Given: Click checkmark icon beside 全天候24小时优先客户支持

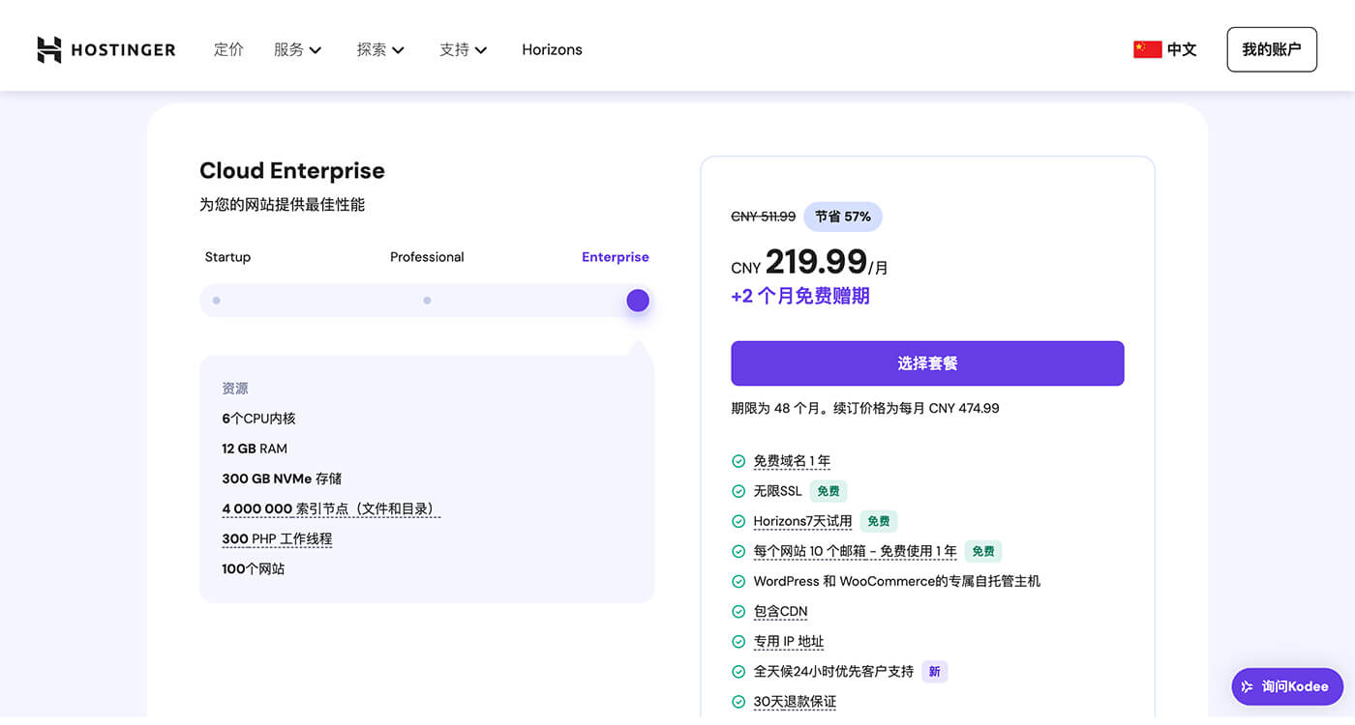Looking at the screenshot, I should click(x=738, y=671).
